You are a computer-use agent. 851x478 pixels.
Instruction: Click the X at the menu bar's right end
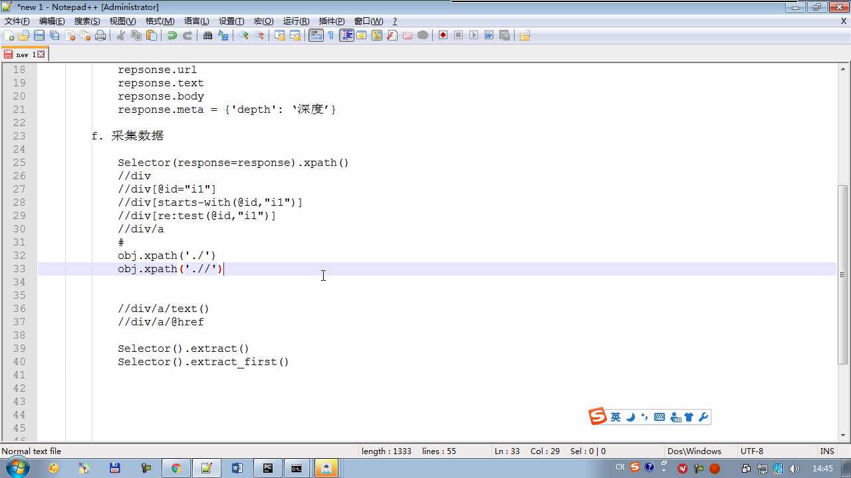pos(844,21)
